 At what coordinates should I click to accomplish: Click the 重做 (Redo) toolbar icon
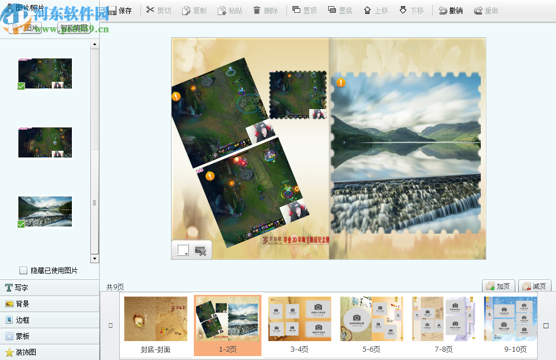click(485, 9)
